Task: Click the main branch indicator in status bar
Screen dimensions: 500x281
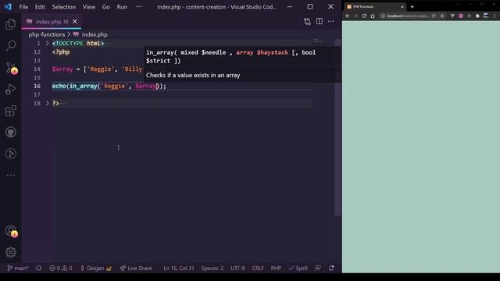Action: coord(18,269)
